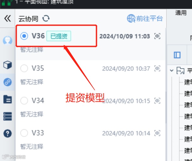The image size is (192, 161).
Task: Preview version V36 with the eye icon
Action: (x=157, y=36)
